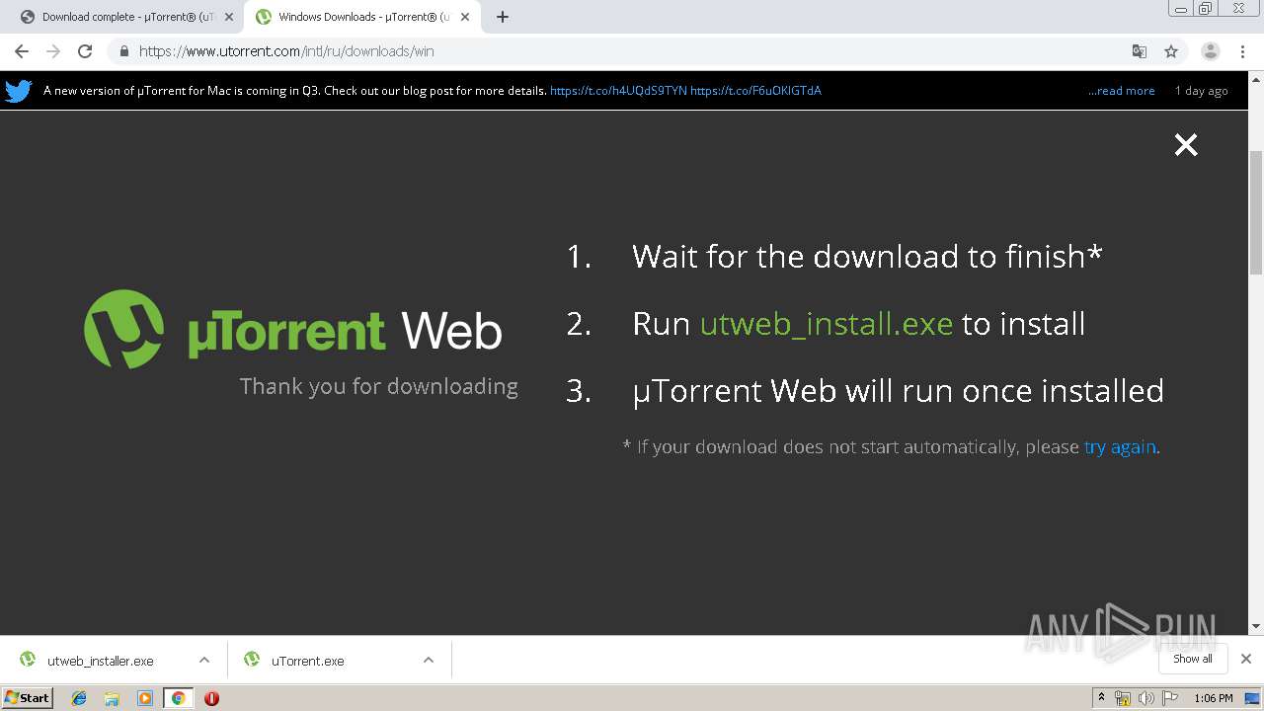Screen dimensions: 1264x711
Task: Close the thank-you overlay with X
Action: click(1186, 145)
